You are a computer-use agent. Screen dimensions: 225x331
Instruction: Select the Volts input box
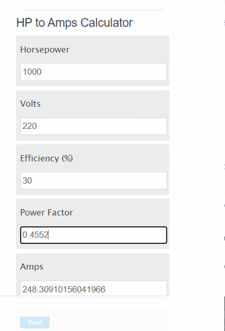pos(93,126)
